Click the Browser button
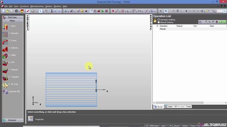 (13, 120)
